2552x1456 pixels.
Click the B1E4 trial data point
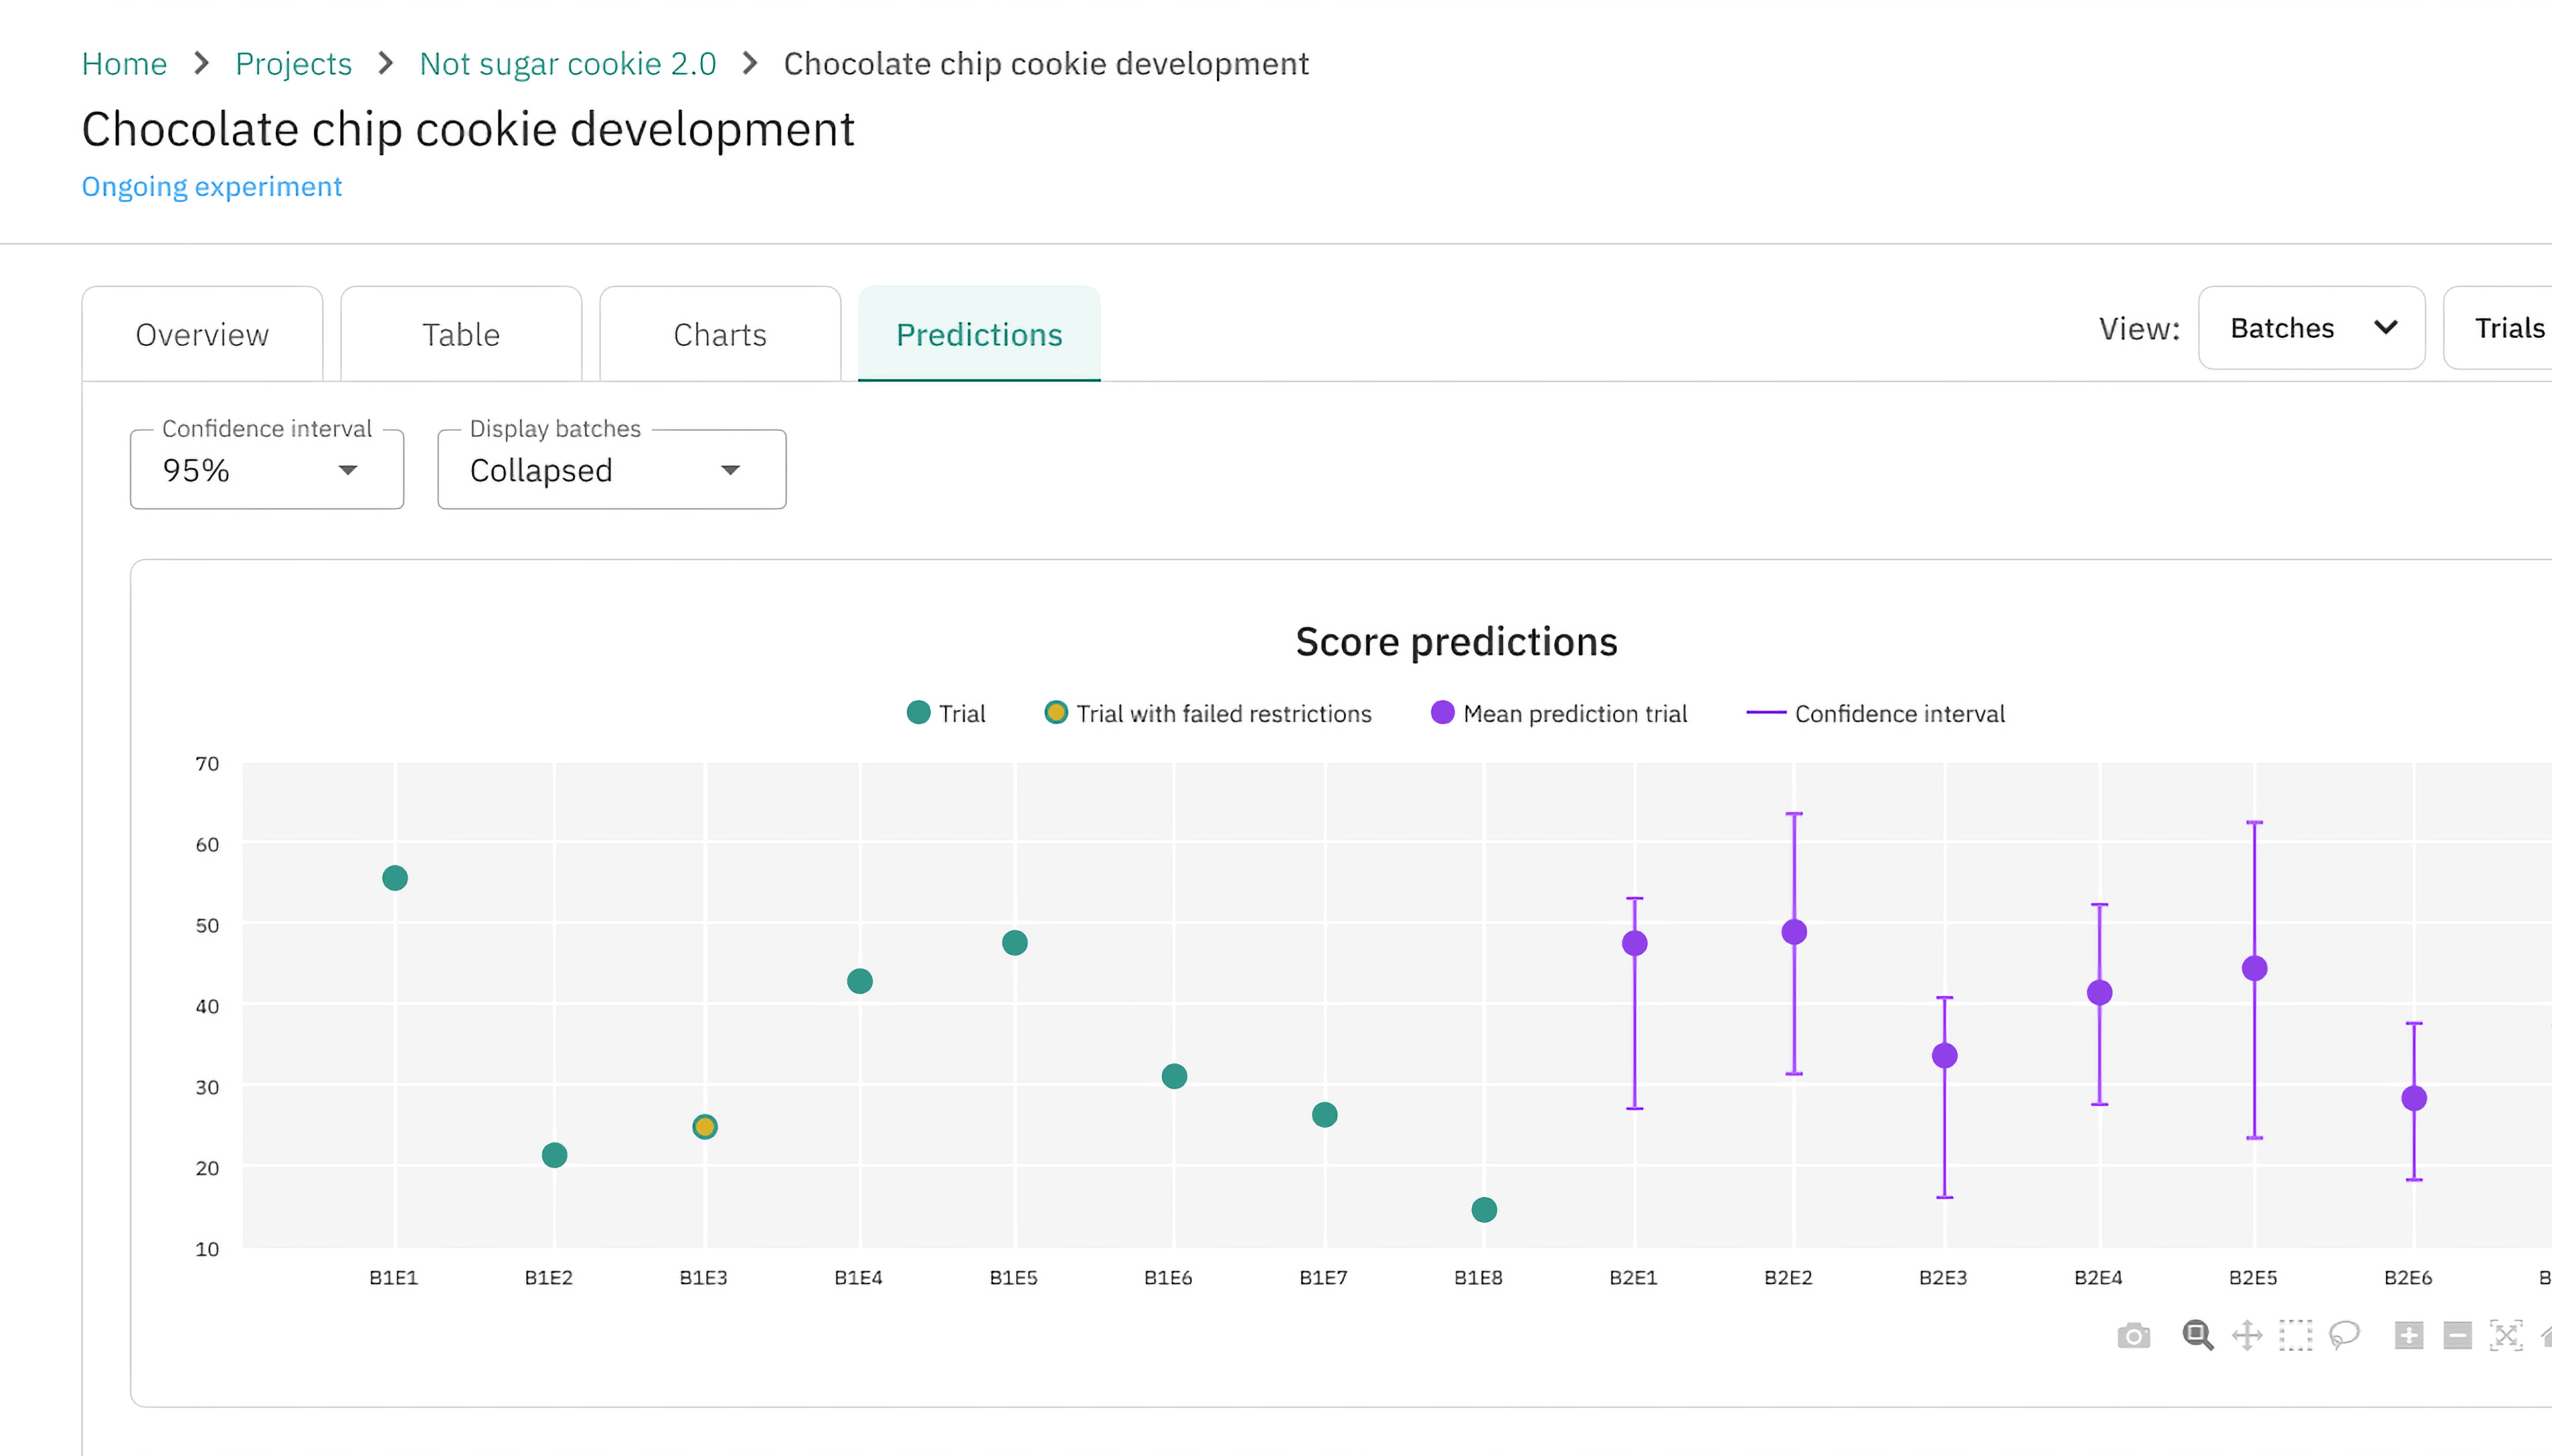point(860,981)
